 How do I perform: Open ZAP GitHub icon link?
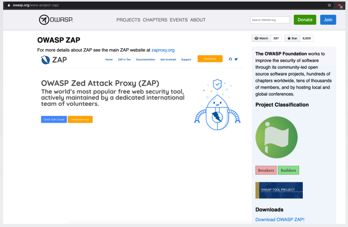click(x=230, y=59)
